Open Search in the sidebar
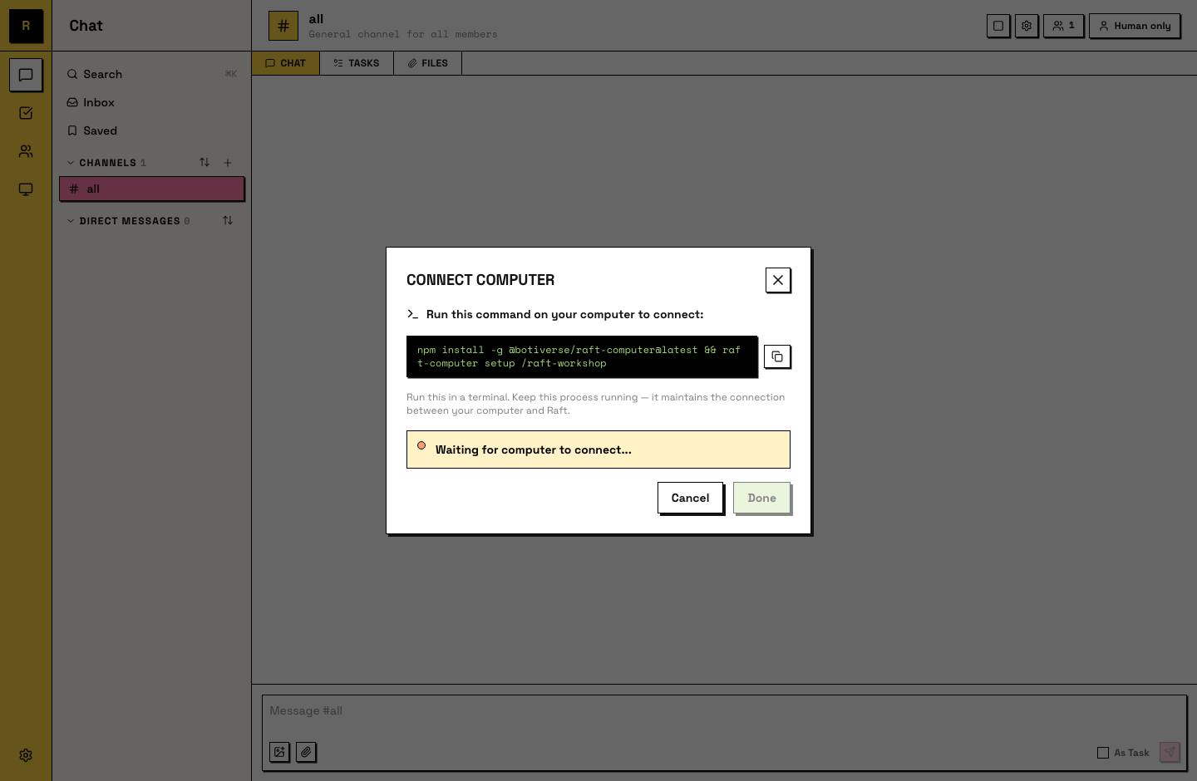Image resolution: width=1197 pixels, height=781 pixels. click(152, 74)
